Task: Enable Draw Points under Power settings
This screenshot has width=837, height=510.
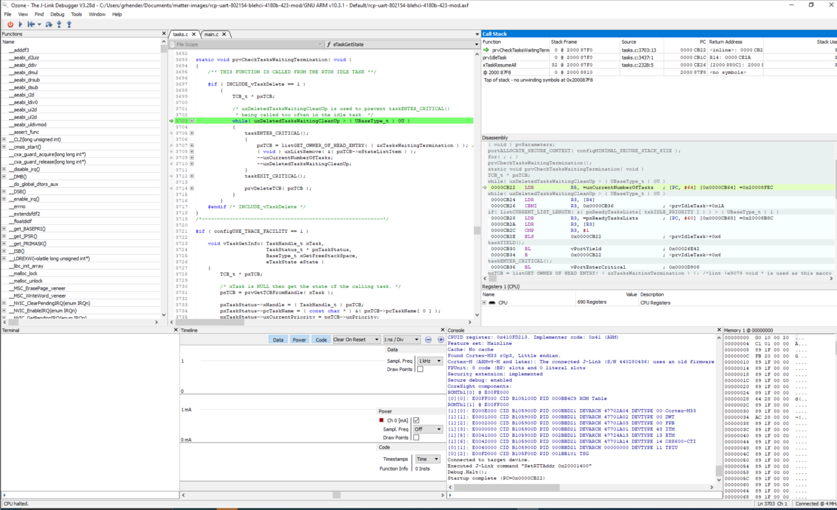Action: (x=416, y=437)
